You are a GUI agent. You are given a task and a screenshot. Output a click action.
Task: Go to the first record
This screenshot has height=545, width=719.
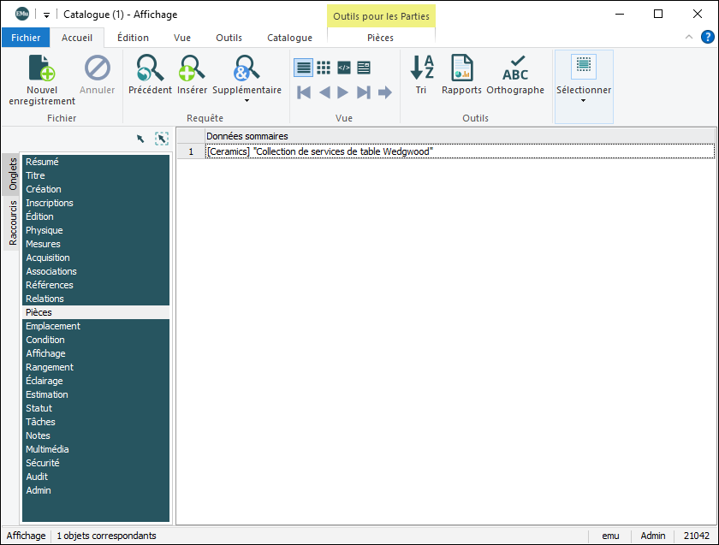tap(303, 92)
